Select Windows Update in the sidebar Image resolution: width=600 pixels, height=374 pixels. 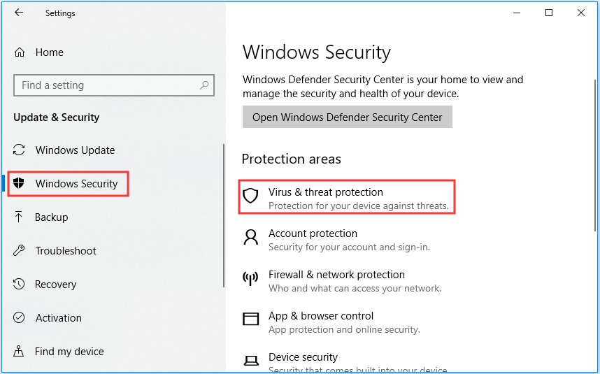(75, 150)
